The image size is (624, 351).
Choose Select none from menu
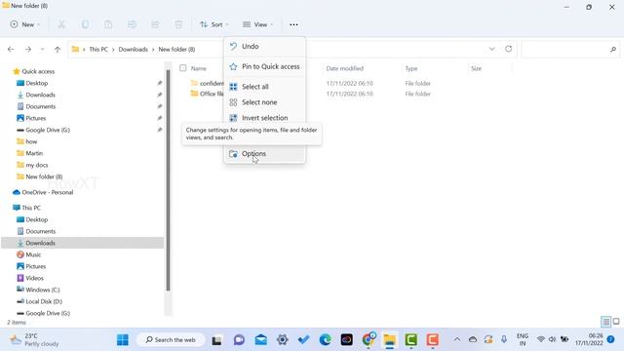tap(264, 102)
